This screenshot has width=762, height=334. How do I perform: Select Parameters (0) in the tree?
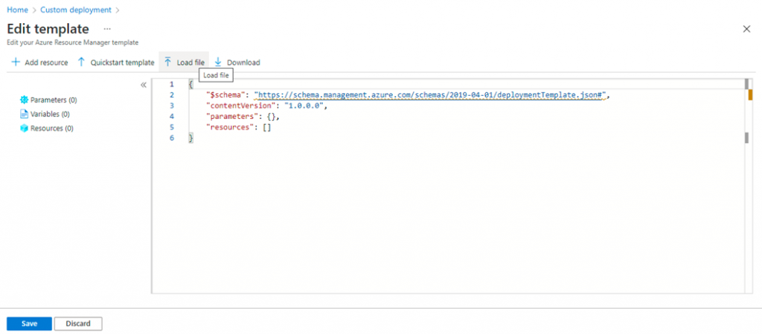coord(48,100)
